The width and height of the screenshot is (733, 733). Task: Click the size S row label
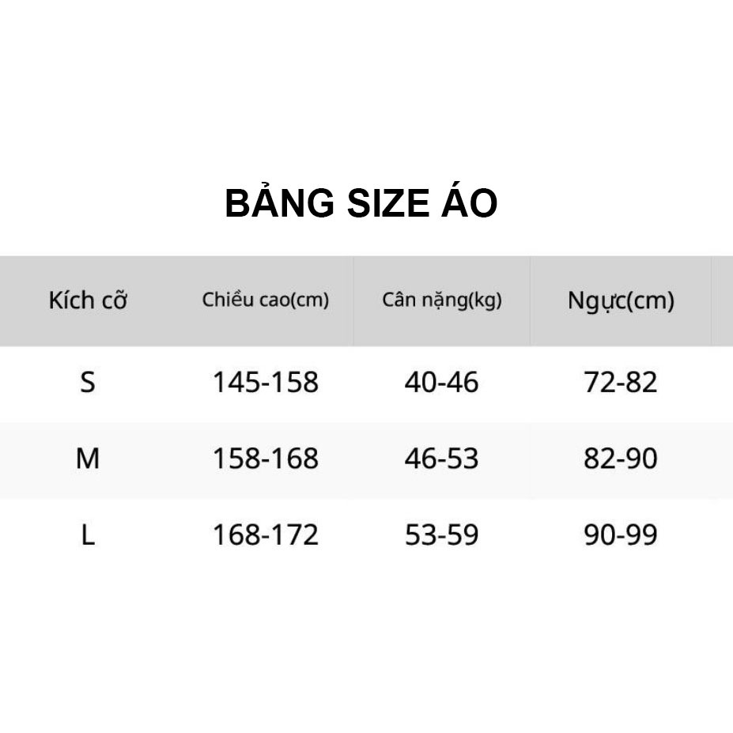(88, 382)
